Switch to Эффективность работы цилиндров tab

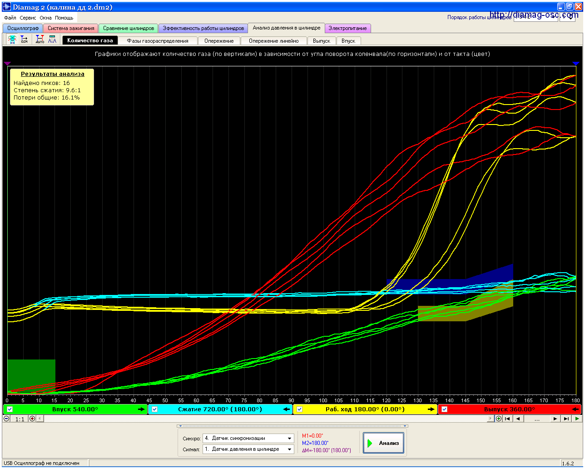203,28
